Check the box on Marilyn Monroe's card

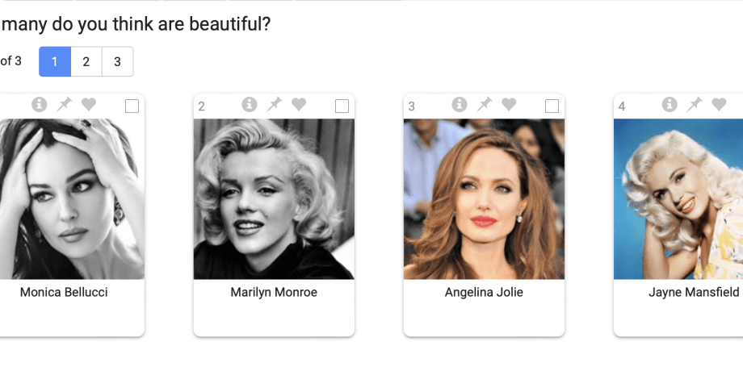(x=342, y=106)
